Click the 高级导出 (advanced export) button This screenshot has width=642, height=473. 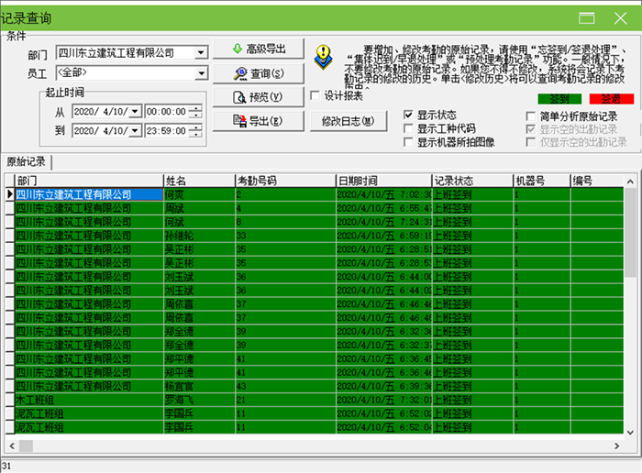click(x=260, y=49)
